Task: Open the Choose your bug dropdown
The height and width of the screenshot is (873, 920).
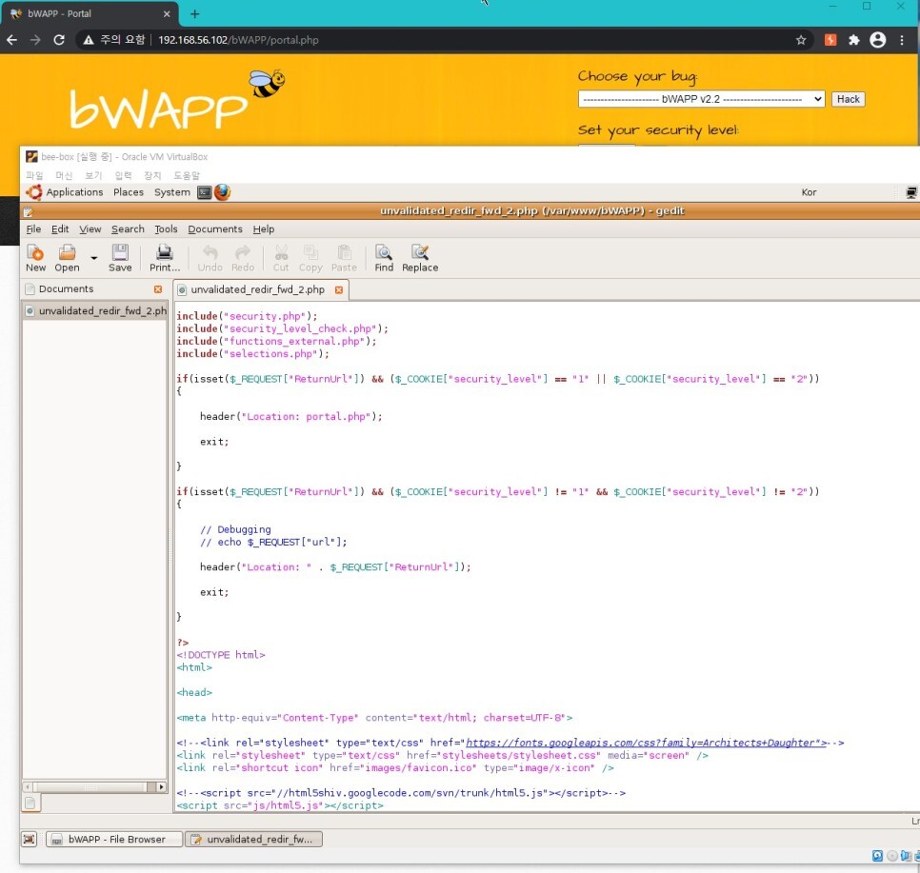Action: [x=701, y=99]
